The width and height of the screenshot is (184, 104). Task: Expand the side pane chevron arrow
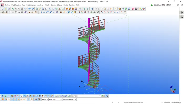[x=182, y=9]
